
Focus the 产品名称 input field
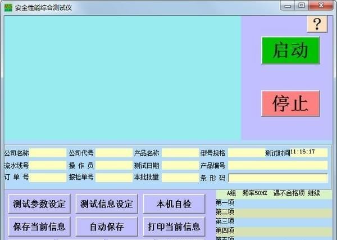[180, 153]
